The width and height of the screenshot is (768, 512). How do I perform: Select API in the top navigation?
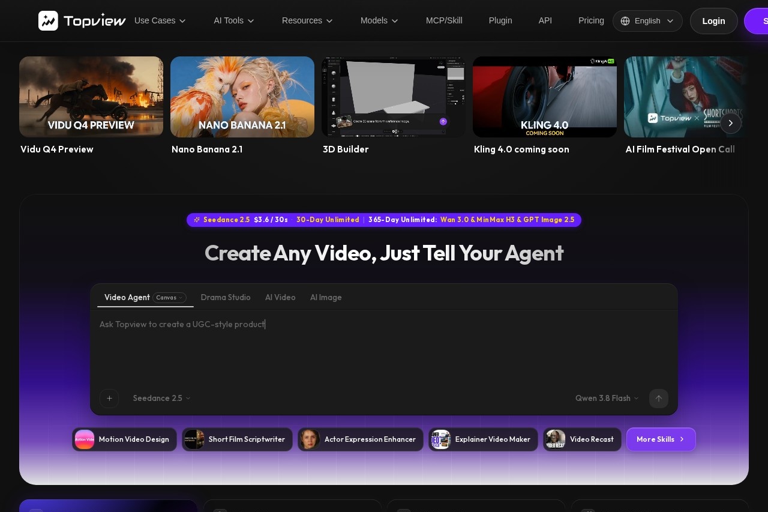click(x=545, y=20)
